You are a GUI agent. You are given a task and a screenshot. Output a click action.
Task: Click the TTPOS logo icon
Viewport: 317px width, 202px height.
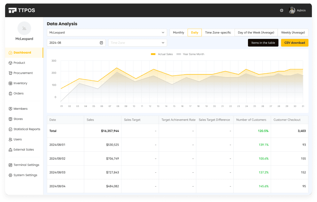tap(12, 10)
